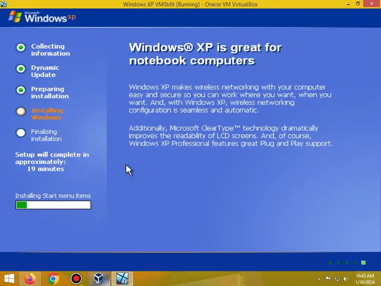Click the Preparing installation step indicator

[21, 90]
